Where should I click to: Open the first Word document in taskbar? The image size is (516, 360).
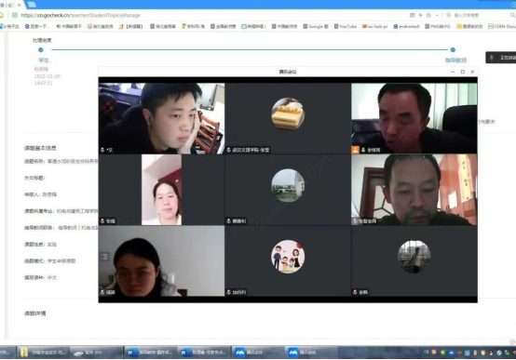click(x=150, y=353)
